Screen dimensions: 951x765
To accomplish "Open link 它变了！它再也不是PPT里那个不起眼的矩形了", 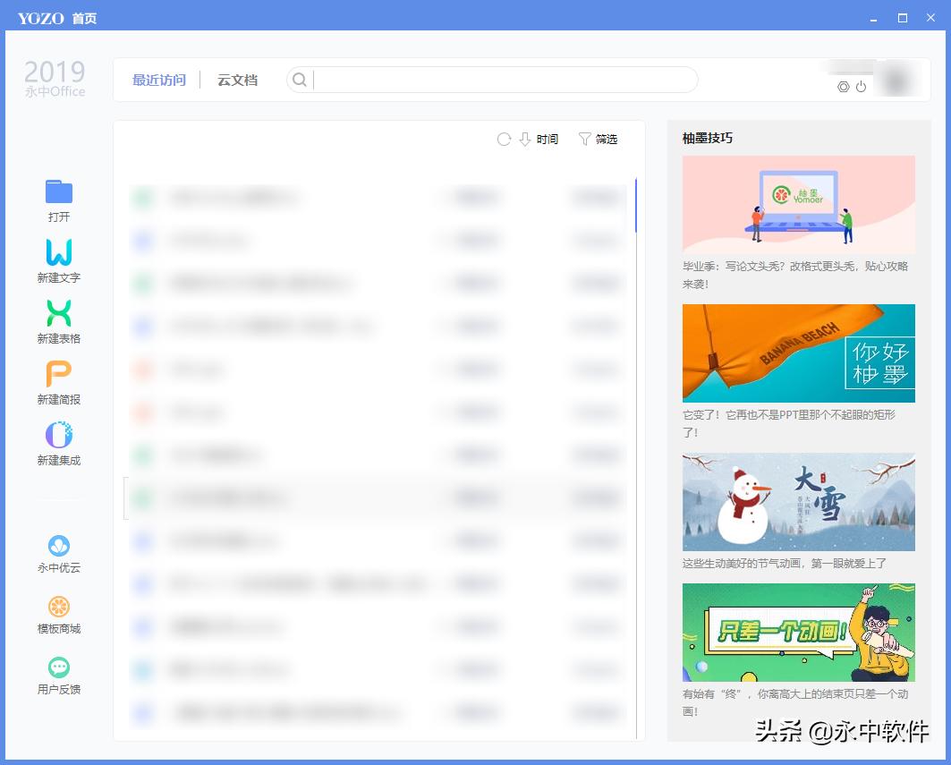I will tap(788, 423).
